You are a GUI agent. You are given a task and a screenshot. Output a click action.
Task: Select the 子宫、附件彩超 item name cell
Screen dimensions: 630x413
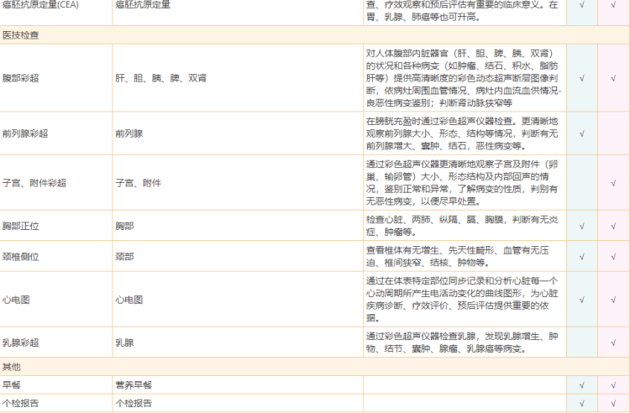(34, 182)
